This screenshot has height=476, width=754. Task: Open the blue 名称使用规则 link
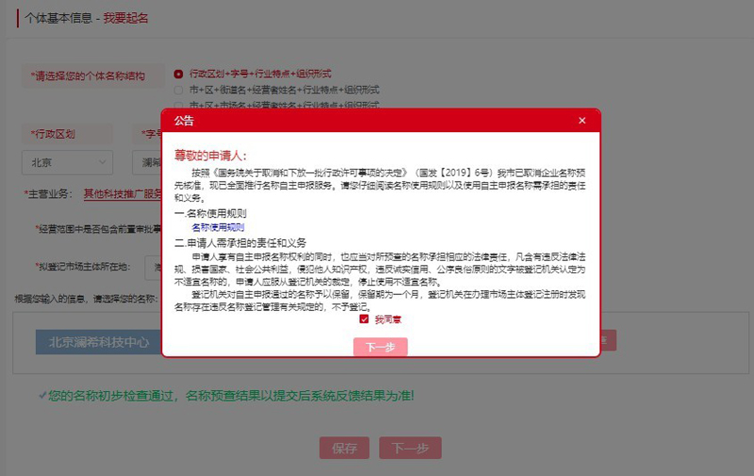[x=218, y=227]
